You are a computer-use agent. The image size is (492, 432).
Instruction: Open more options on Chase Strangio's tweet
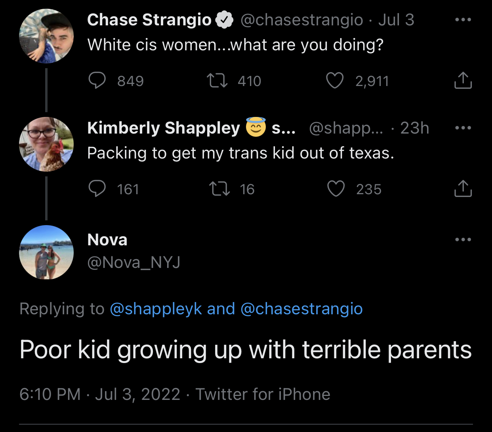(463, 19)
